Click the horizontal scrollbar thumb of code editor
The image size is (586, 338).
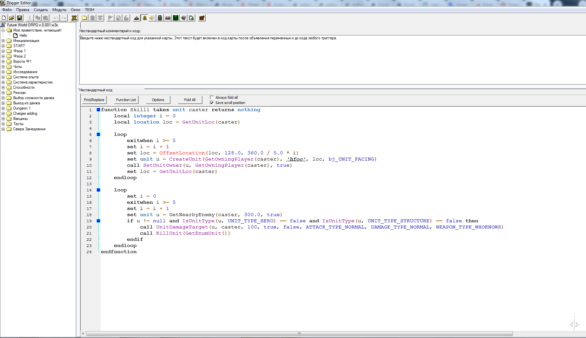point(299,333)
